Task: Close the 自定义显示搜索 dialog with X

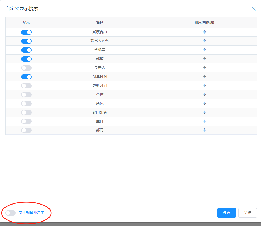Action: [x=253, y=9]
